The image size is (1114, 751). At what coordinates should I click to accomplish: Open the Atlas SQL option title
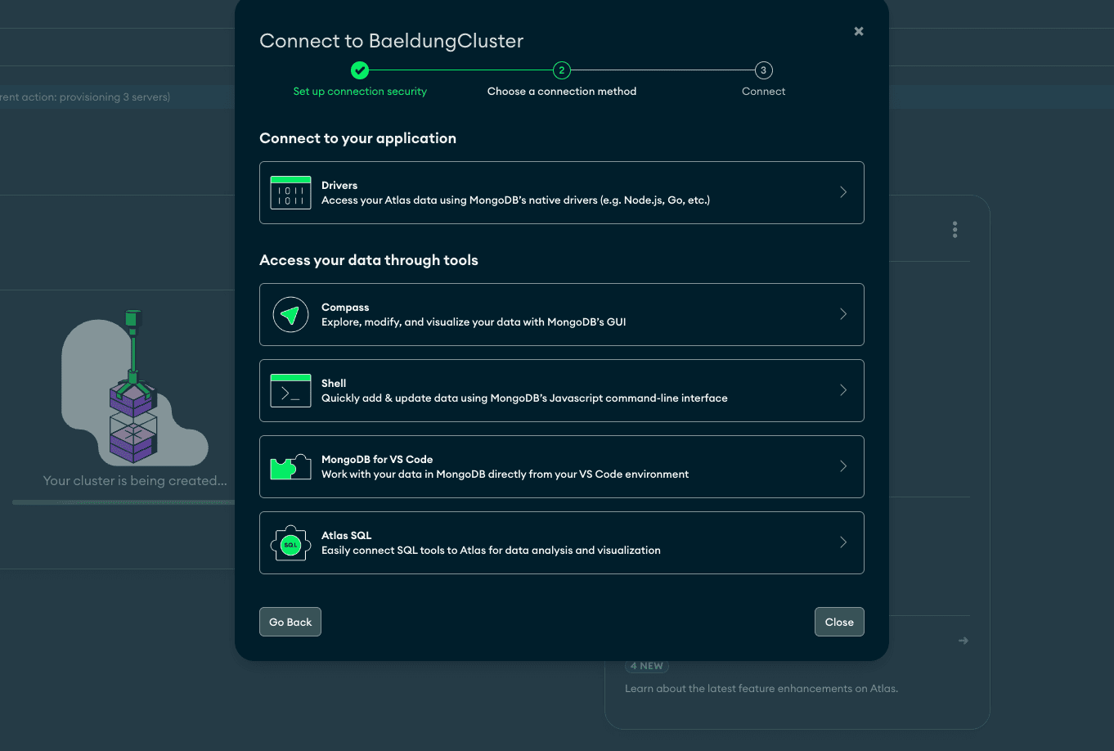point(346,536)
